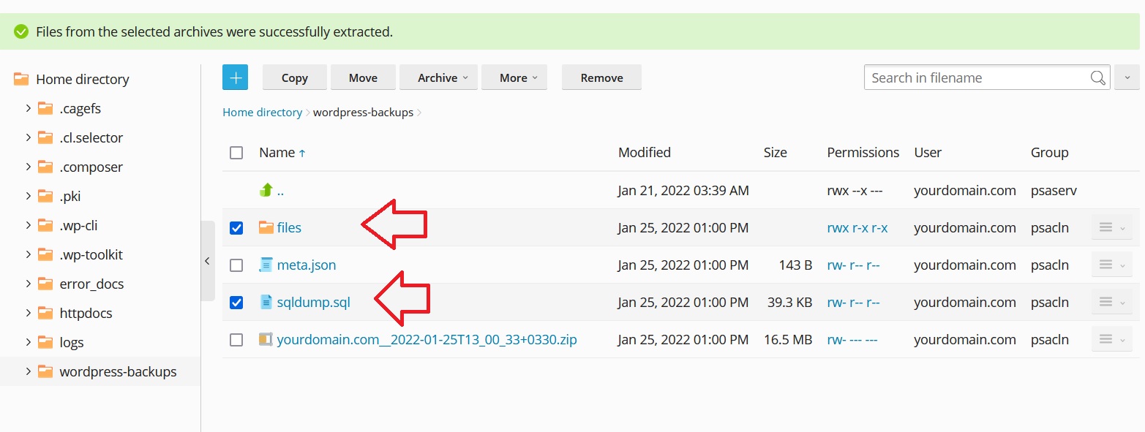This screenshot has width=1145, height=432.
Task: Click the search magnifier icon
Action: pos(1097,77)
